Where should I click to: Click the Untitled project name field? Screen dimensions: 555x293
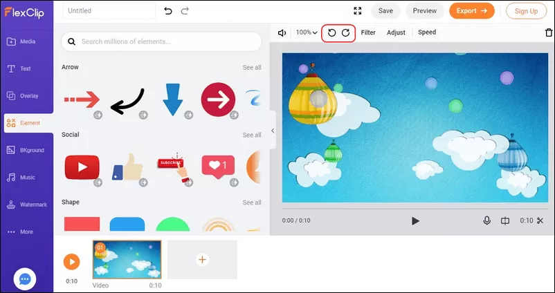click(x=109, y=10)
